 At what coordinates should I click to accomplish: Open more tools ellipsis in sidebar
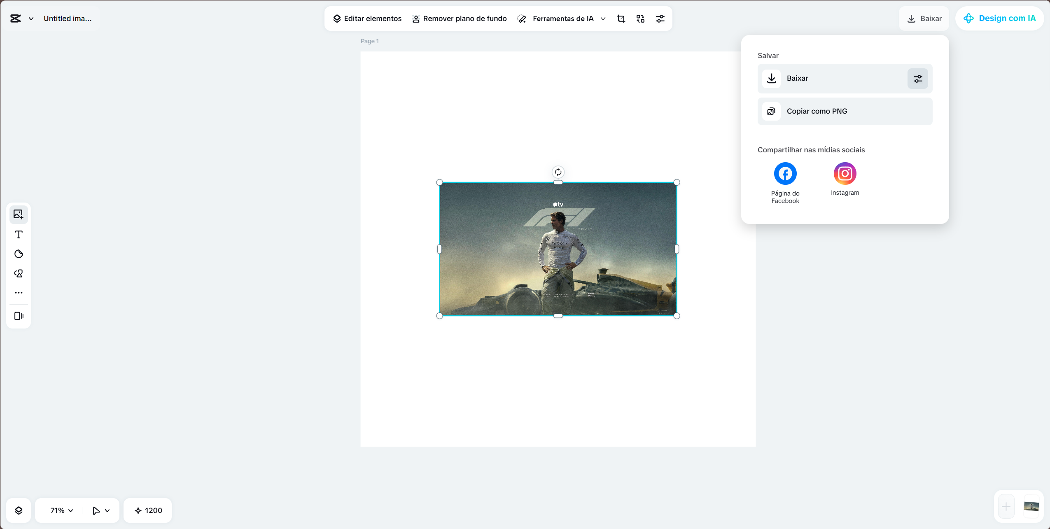pos(19,293)
